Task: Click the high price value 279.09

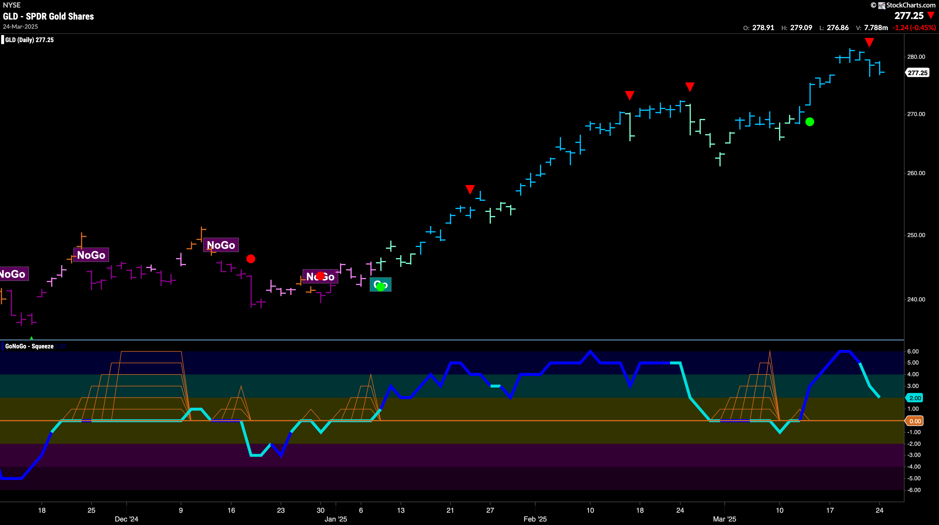Action: (801, 28)
